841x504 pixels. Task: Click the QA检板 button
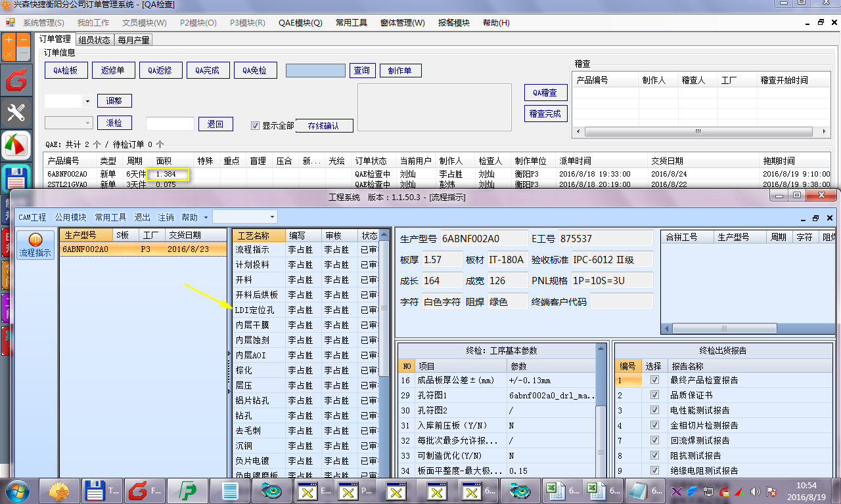click(66, 70)
